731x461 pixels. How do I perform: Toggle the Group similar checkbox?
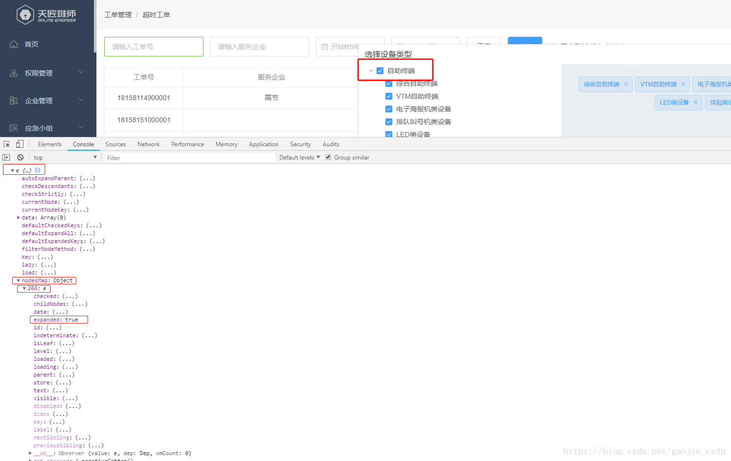click(328, 157)
